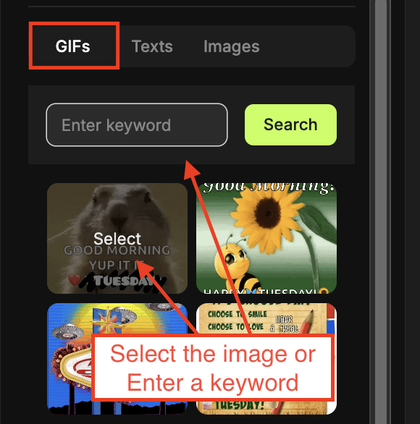Click the Select overlay label on groundhog GIF
The height and width of the screenshot is (424, 420).
tap(117, 239)
